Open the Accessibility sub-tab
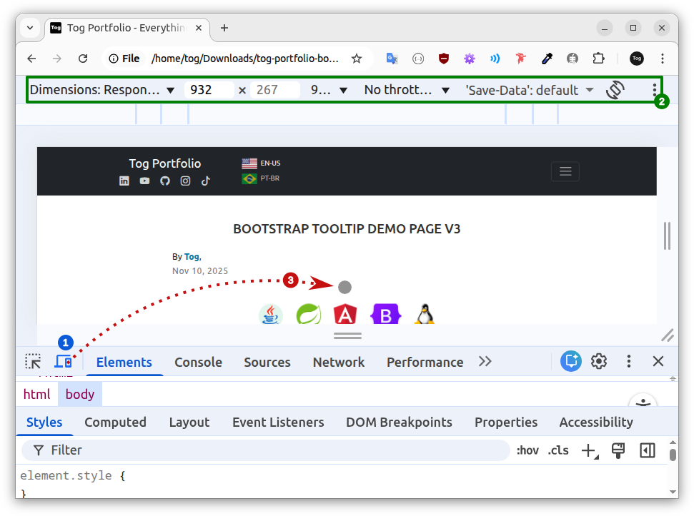This screenshot has width=694, height=516. click(596, 423)
